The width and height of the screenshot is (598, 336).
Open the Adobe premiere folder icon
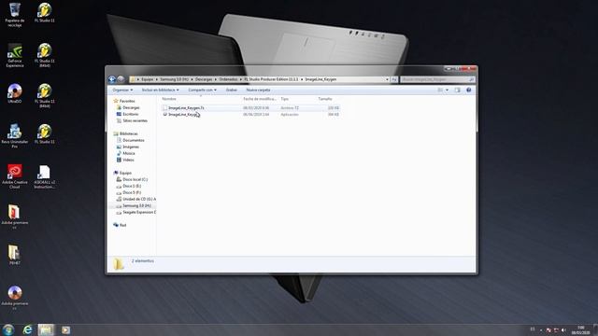point(15,217)
